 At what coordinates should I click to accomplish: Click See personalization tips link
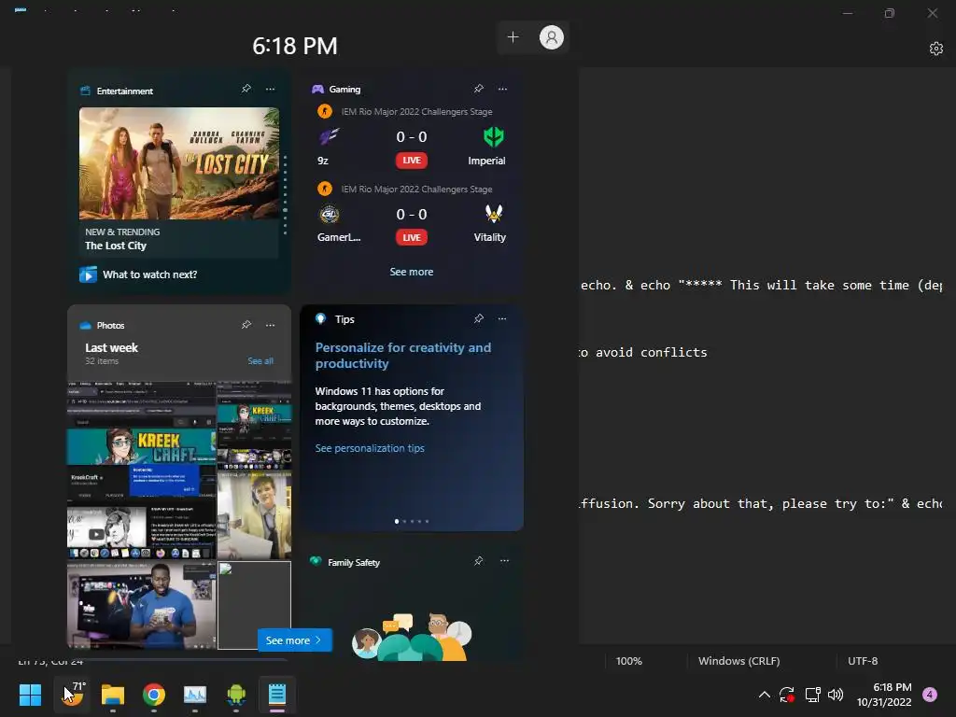point(370,448)
